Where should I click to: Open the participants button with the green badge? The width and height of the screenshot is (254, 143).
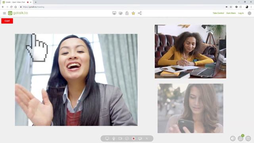(x=241, y=138)
